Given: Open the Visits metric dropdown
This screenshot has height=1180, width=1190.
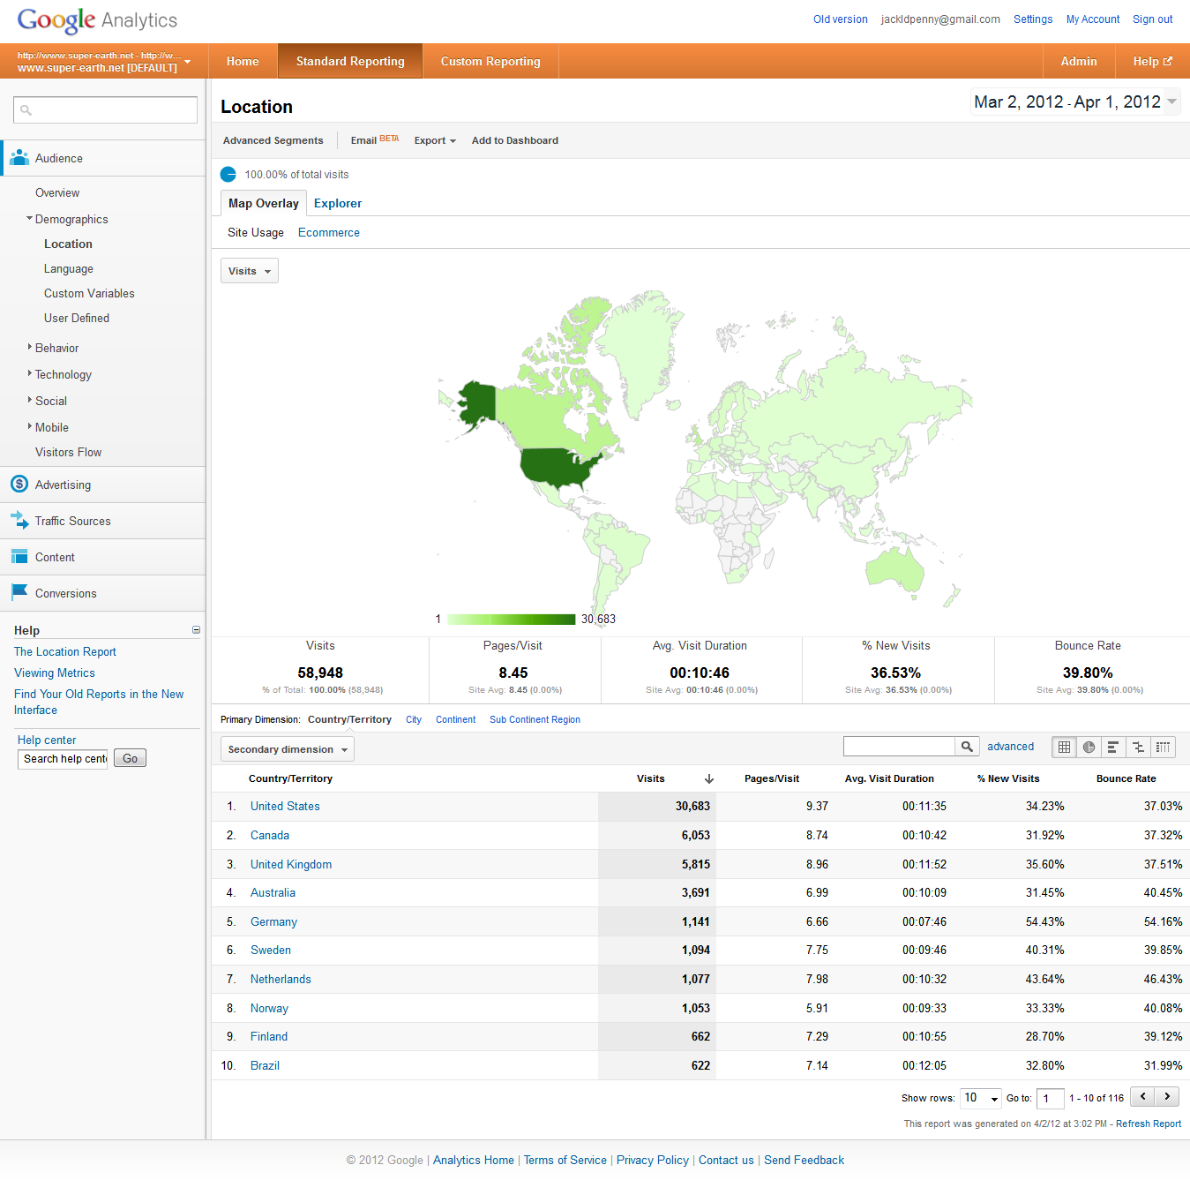Looking at the screenshot, I should (249, 271).
